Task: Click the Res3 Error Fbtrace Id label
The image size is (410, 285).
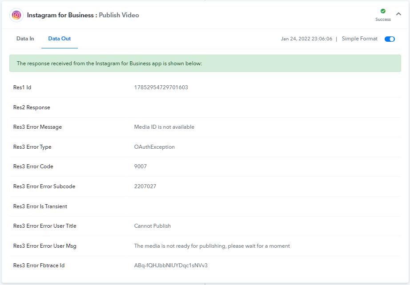Action: click(x=39, y=265)
